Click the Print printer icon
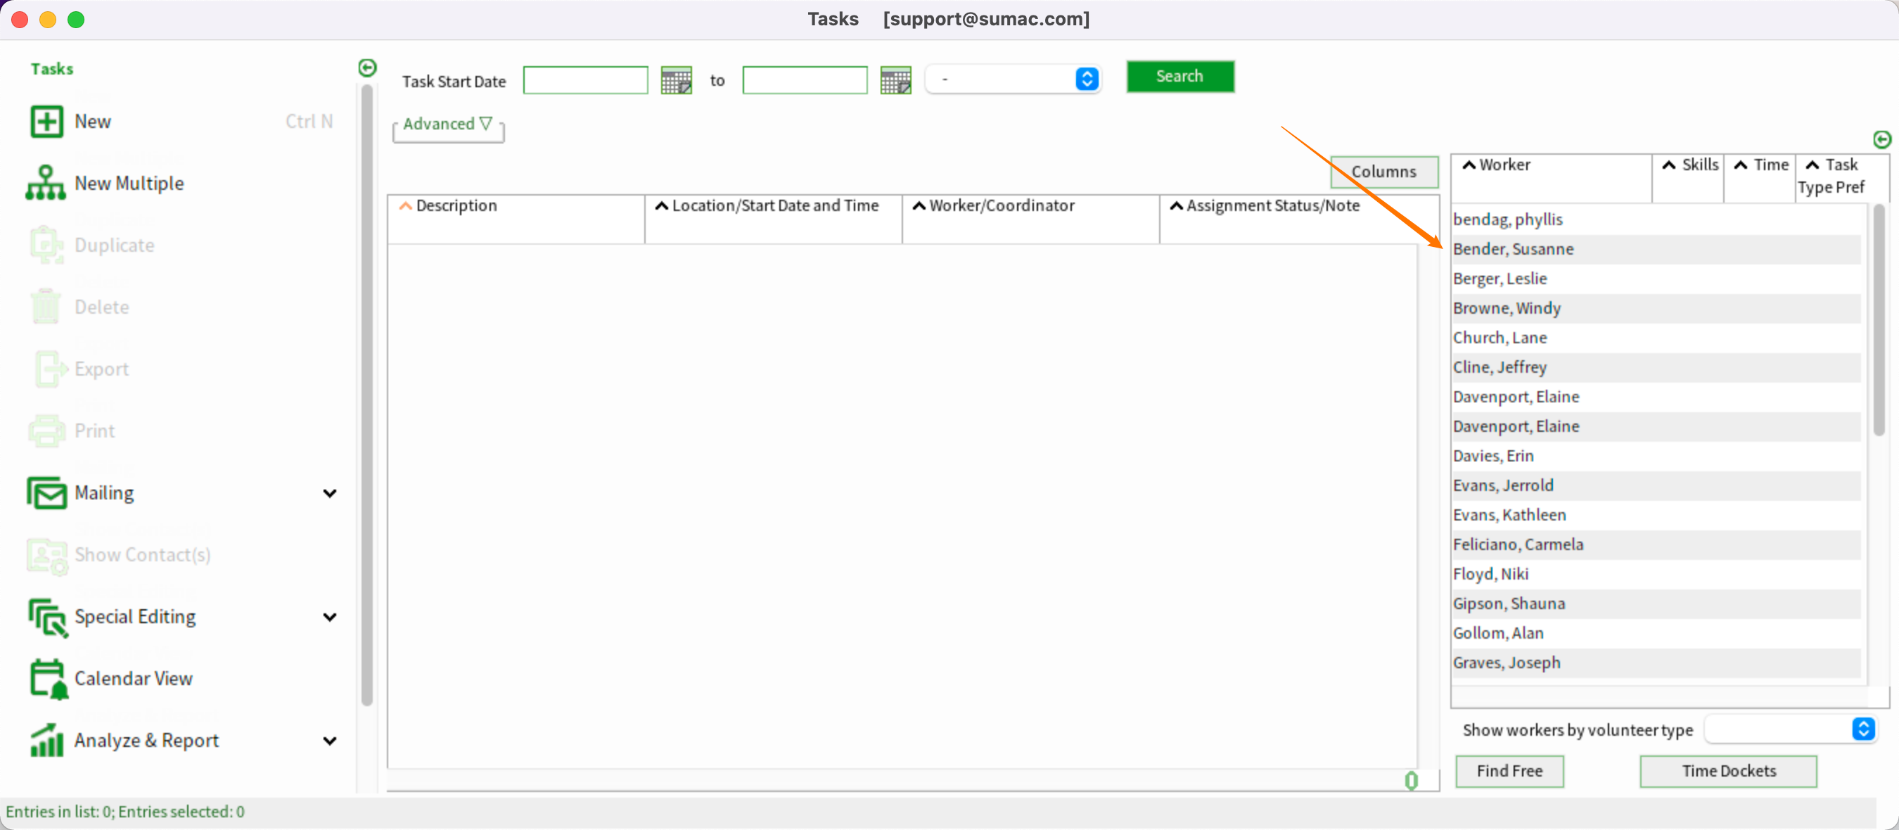 [x=46, y=430]
